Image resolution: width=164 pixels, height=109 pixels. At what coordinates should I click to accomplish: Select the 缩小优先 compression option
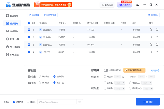pos(40,77)
